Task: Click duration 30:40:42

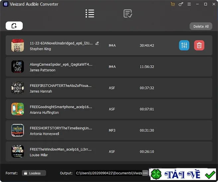Action: 147,45
